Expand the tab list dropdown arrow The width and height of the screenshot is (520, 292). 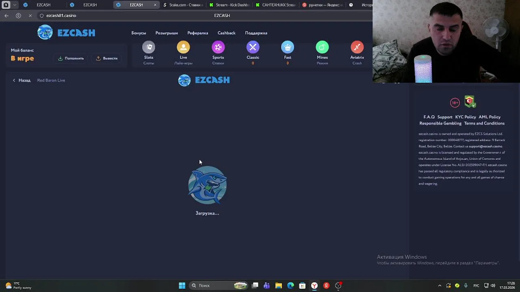pos(15,5)
